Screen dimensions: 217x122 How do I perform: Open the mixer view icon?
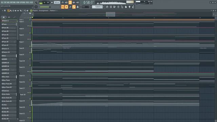[118, 7]
